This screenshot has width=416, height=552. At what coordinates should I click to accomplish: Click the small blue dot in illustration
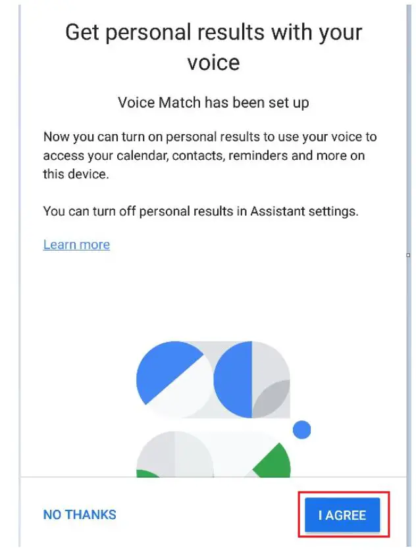click(301, 430)
